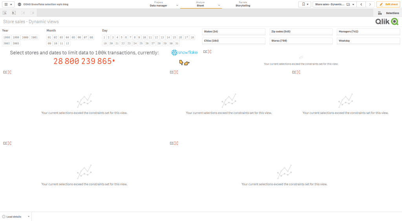Click the Snowflake logo
Image resolution: width=402 pixels, height=221 pixels.
pos(185,52)
